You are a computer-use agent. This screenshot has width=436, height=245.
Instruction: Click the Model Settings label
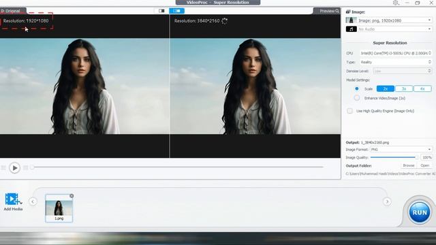[x=358, y=80]
